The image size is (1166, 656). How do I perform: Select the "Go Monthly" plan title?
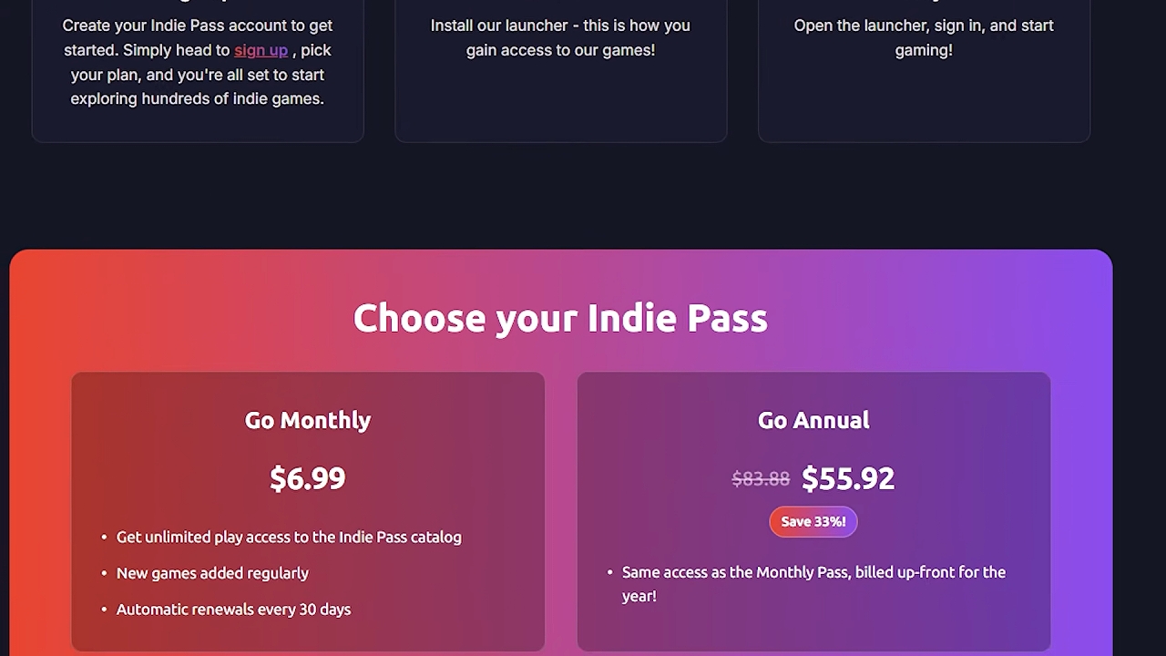[308, 420]
